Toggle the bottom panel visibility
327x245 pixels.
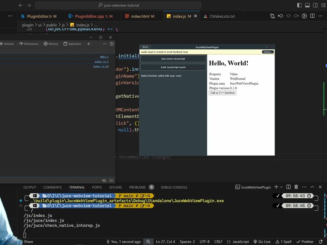[307, 5]
